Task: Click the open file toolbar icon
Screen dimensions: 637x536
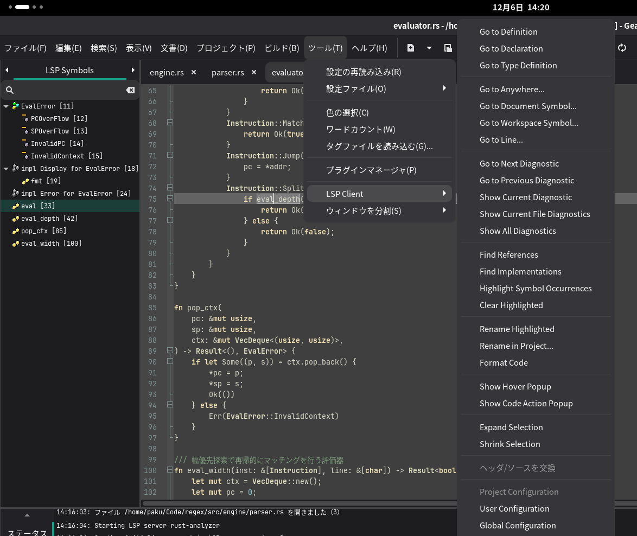Action: [x=448, y=48]
